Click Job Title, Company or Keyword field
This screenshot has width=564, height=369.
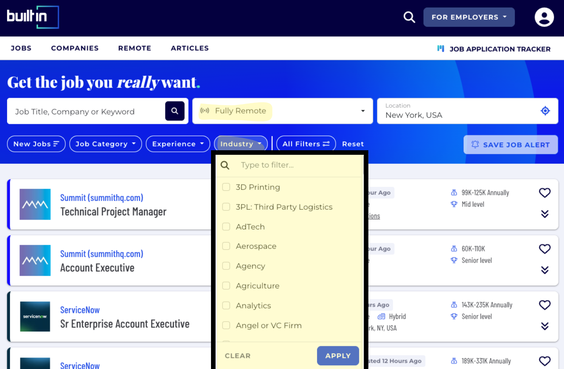[x=86, y=111]
